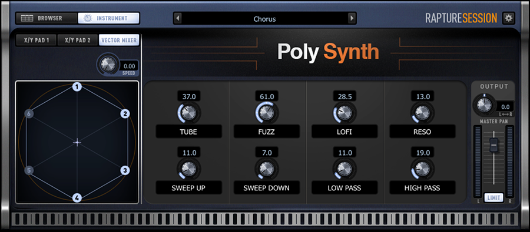530x232 pixels.
Task: Open the settings gear icon
Action: pyautogui.click(x=508, y=18)
